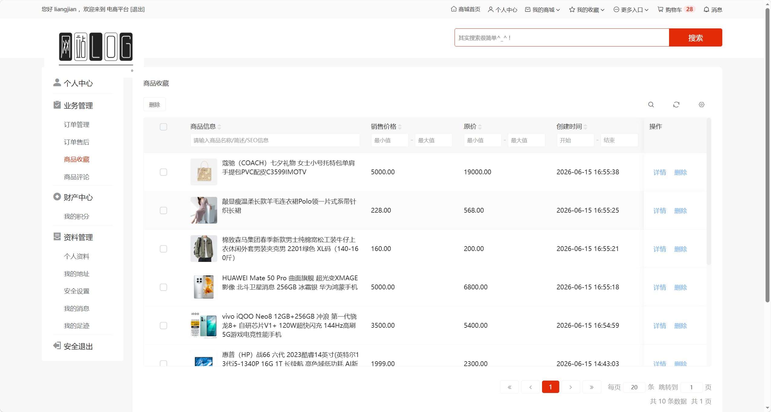This screenshot has height=412, width=771.
Task: Toggle the select-all checkbox in table header
Action: (x=163, y=127)
